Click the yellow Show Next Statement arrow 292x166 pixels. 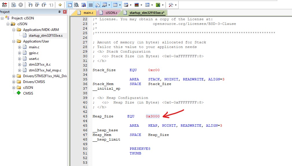pos(60,5)
